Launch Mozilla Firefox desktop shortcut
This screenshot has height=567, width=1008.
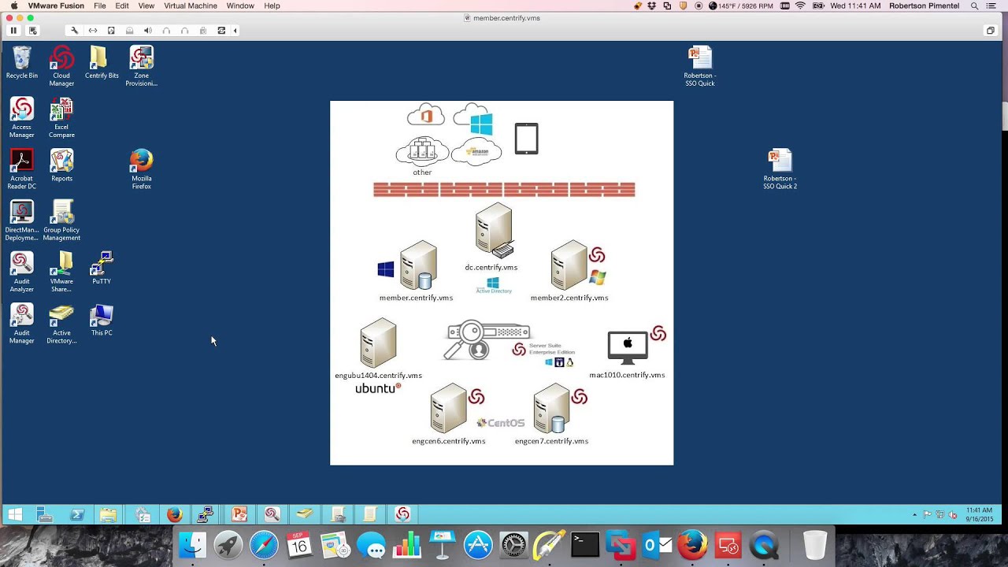(x=142, y=169)
